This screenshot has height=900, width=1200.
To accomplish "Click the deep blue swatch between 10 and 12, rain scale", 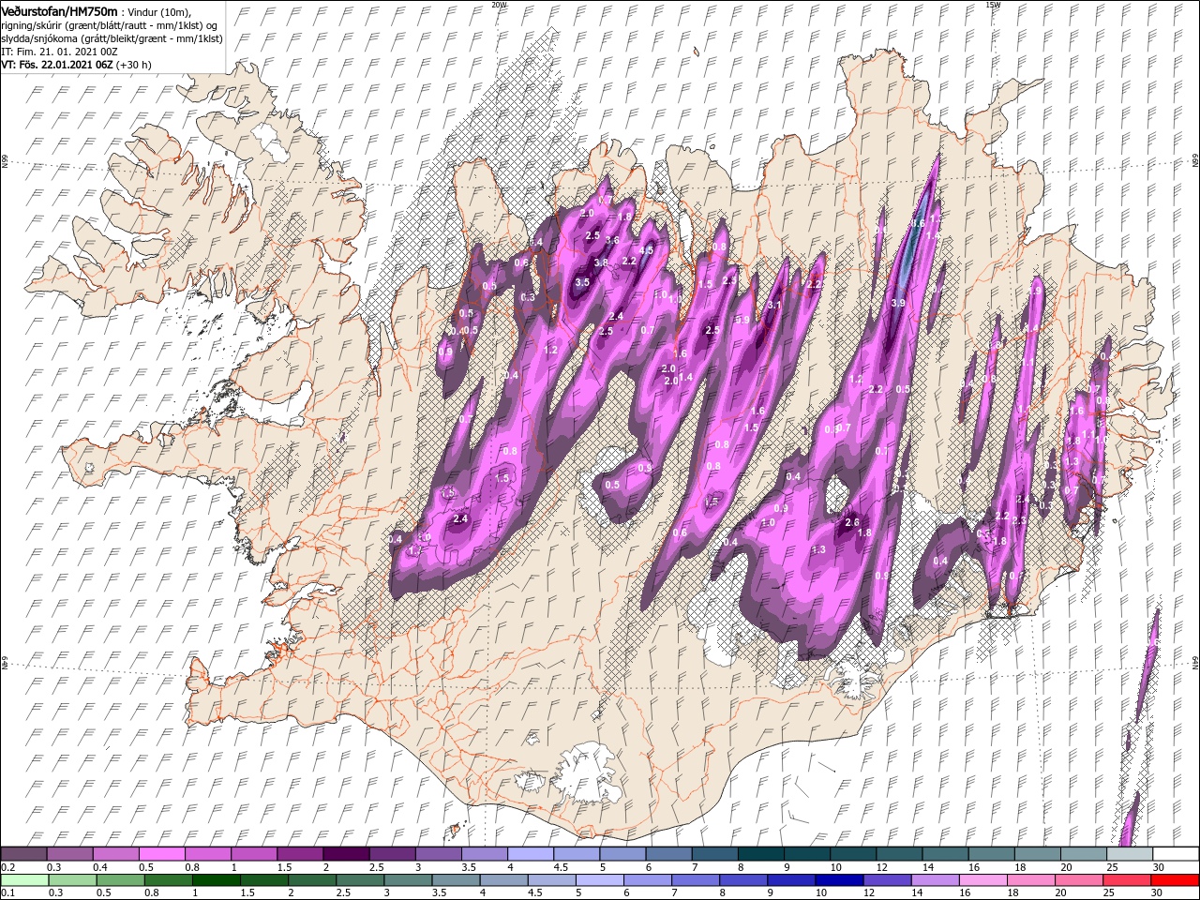I will tap(838, 880).
